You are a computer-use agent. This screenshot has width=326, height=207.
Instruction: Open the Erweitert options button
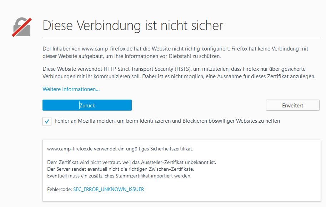[x=292, y=105]
